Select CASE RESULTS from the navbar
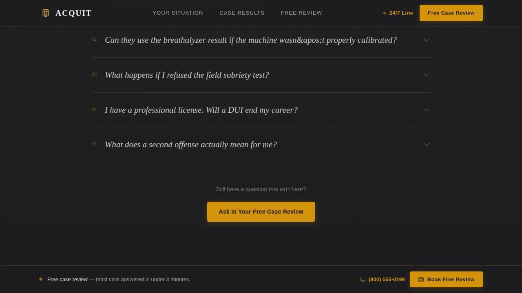 (x=242, y=13)
